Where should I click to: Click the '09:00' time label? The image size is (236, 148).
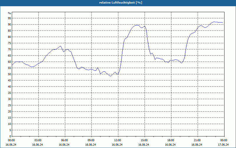pos(91,140)
